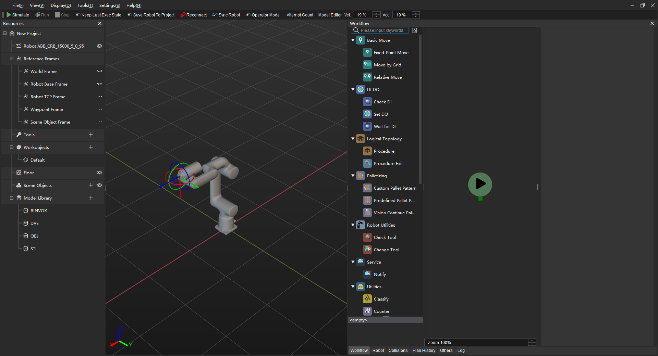Screen dimensions: 658x356
Task: Collapse the Reference Frames tree node
Action: click(12, 59)
